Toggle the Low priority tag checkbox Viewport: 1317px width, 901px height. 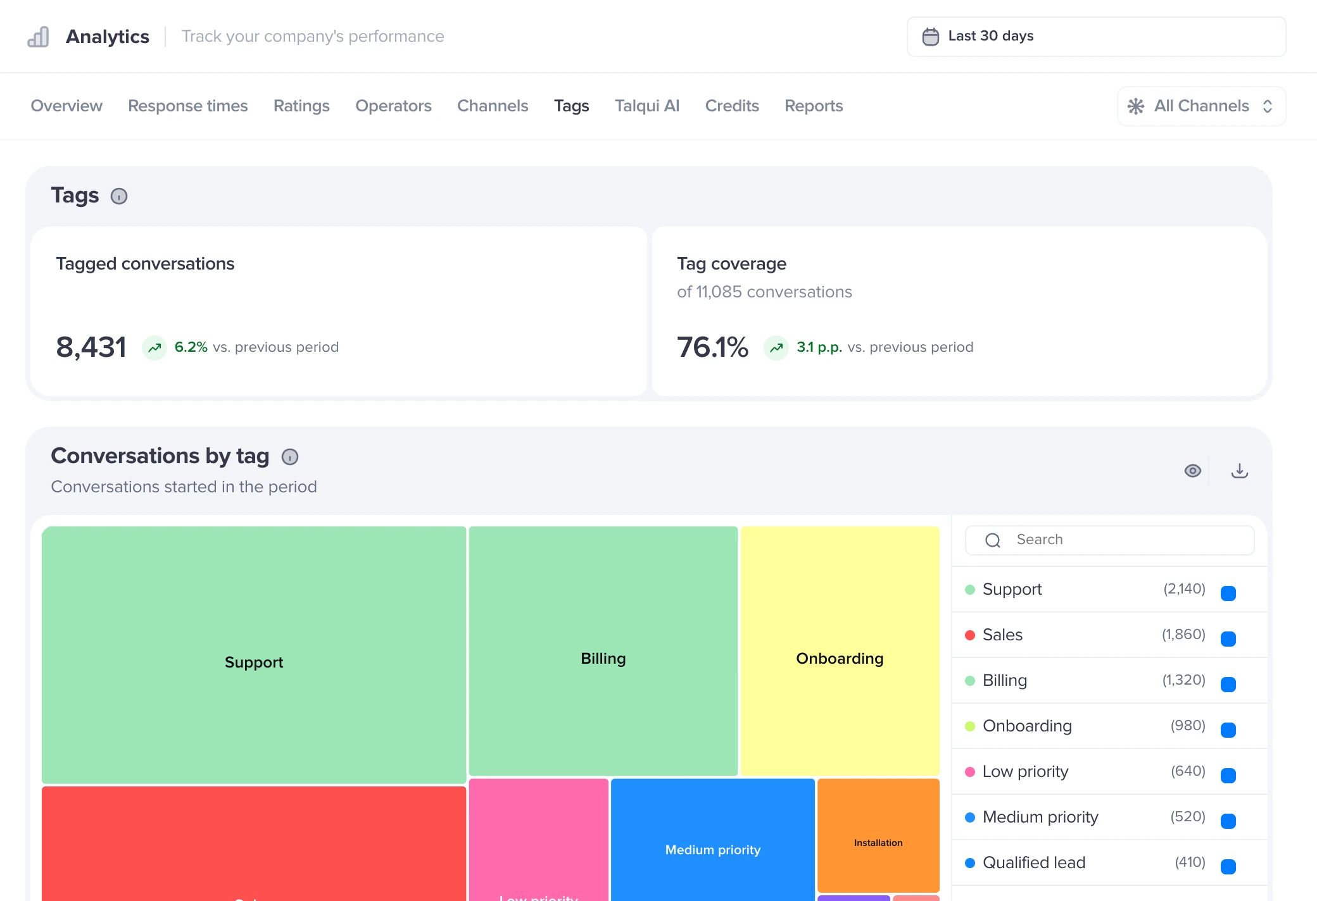coord(1228,775)
